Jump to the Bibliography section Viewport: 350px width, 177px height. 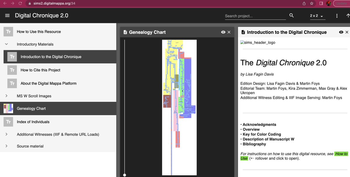pos(254,144)
